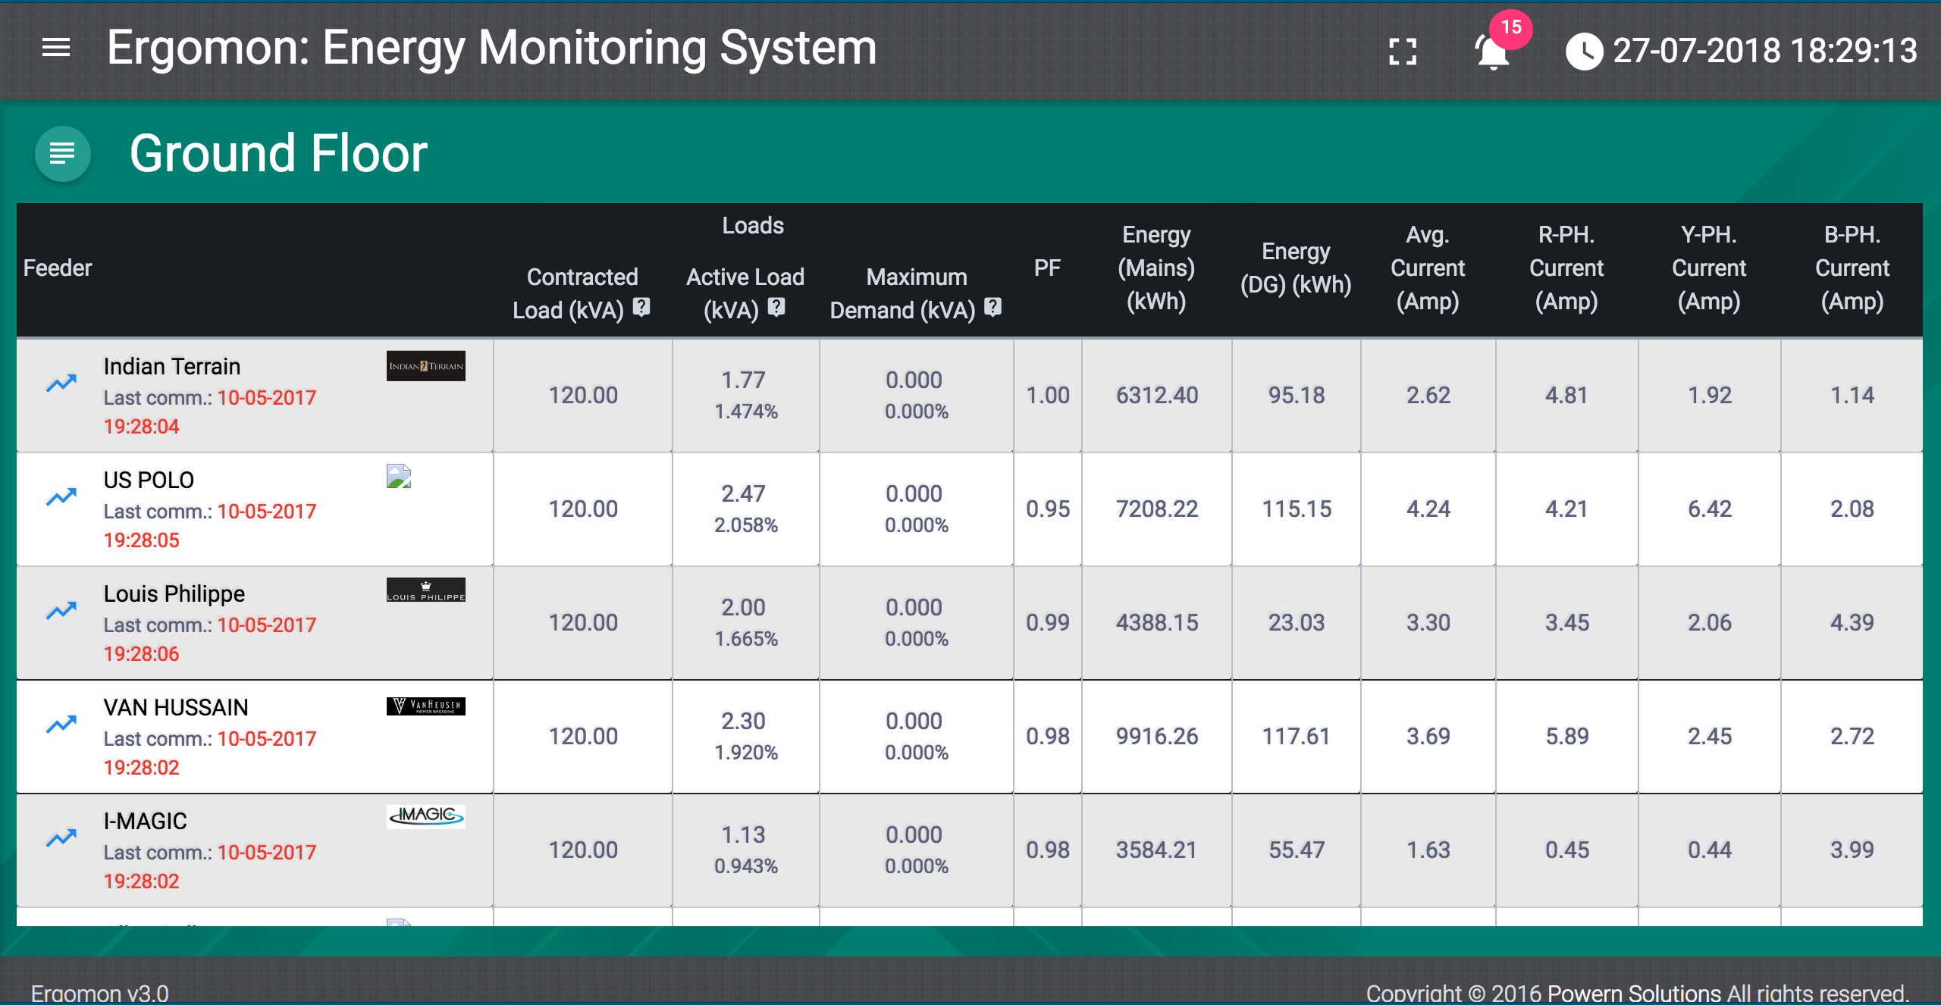Open the hamburger navigation menu
The image size is (1941, 1005).
[56, 49]
